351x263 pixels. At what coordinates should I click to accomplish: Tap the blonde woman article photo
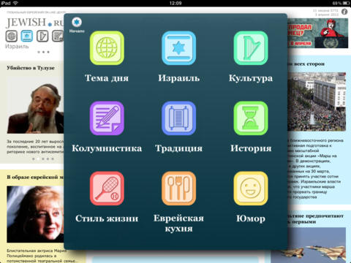tap(35, 214)
